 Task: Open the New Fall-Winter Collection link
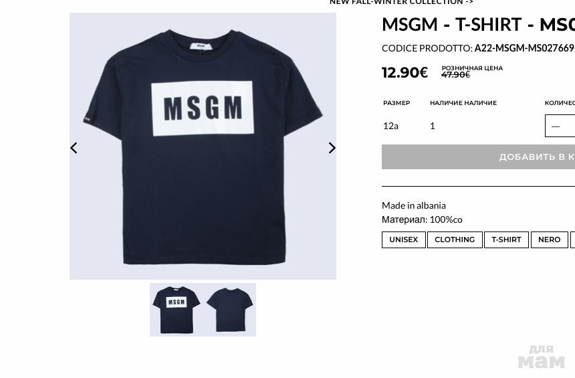click(401, 2)
